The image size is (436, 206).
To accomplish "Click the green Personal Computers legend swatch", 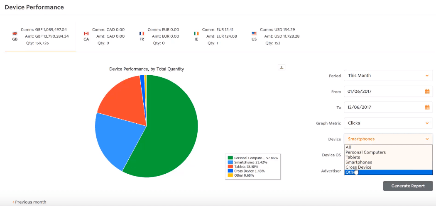I will (230, 158).
